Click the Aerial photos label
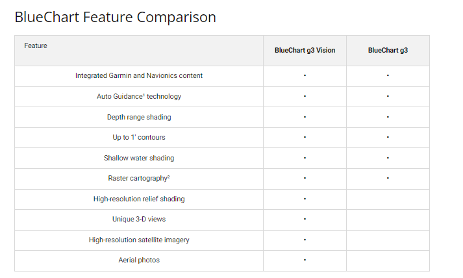The height and width of the screenshot is (278, 463). coord(139,260)
